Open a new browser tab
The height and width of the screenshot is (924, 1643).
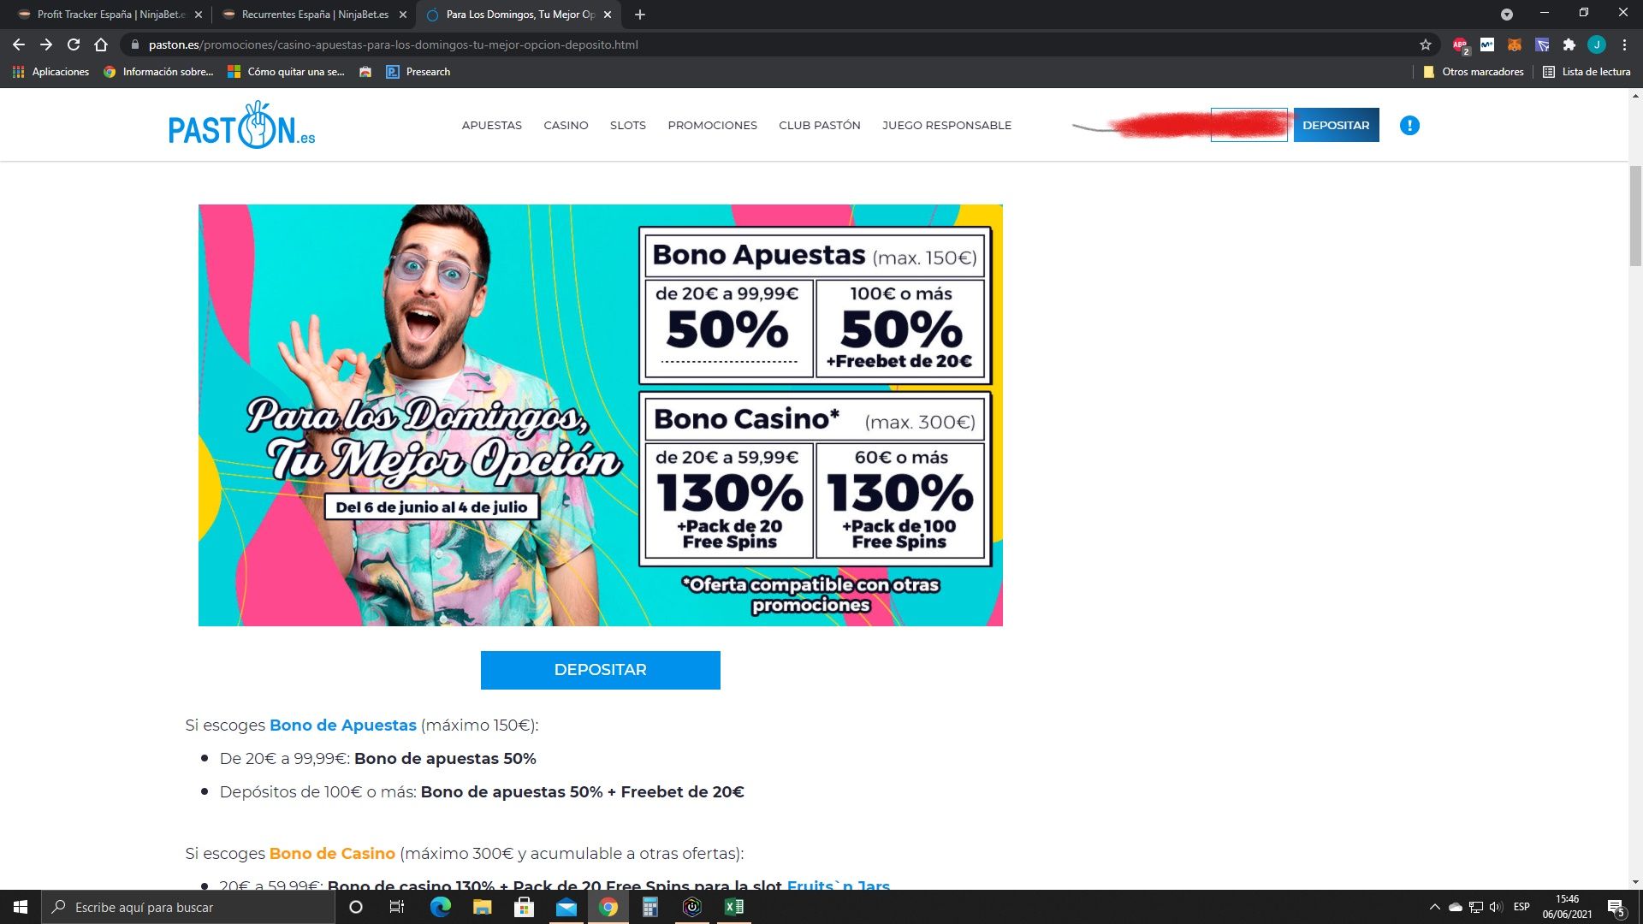(640, 15)
